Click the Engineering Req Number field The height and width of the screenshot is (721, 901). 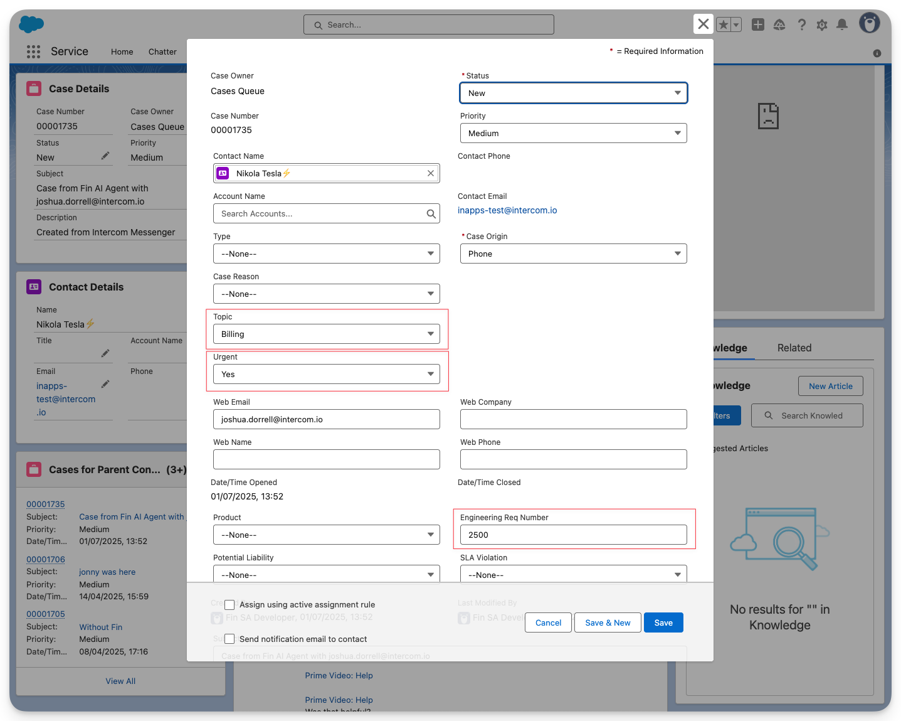tap(573, 535)
